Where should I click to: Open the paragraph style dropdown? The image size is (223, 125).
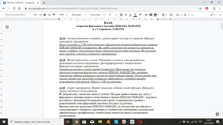(78, 15)
